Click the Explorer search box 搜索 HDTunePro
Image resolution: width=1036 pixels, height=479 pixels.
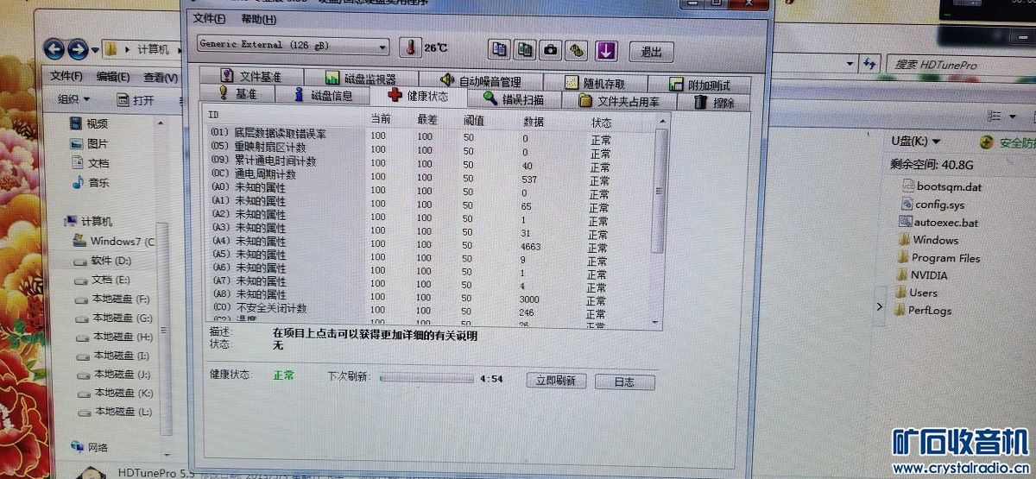coord(962,65)
